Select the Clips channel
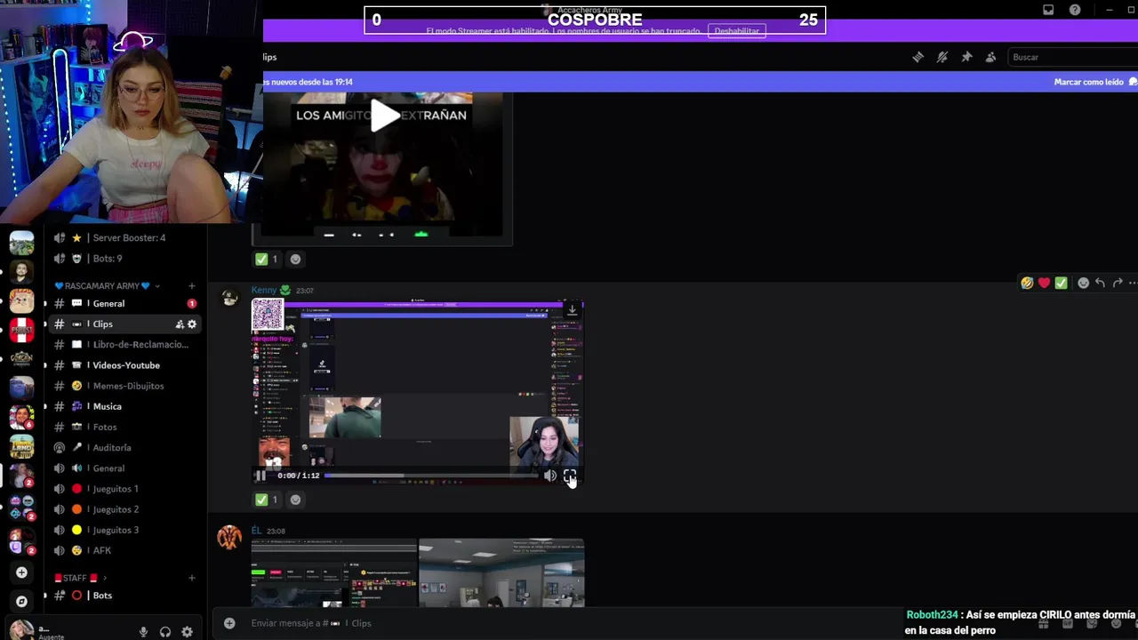Screen dimensions: 1138x640 [x=124, y=324]
